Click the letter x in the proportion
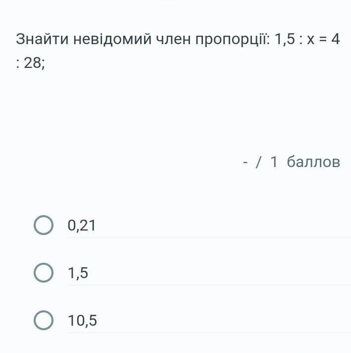The image size is (351, 353). 311,40
